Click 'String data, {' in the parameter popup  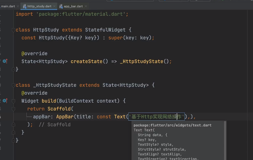click(x=152, y=135)
